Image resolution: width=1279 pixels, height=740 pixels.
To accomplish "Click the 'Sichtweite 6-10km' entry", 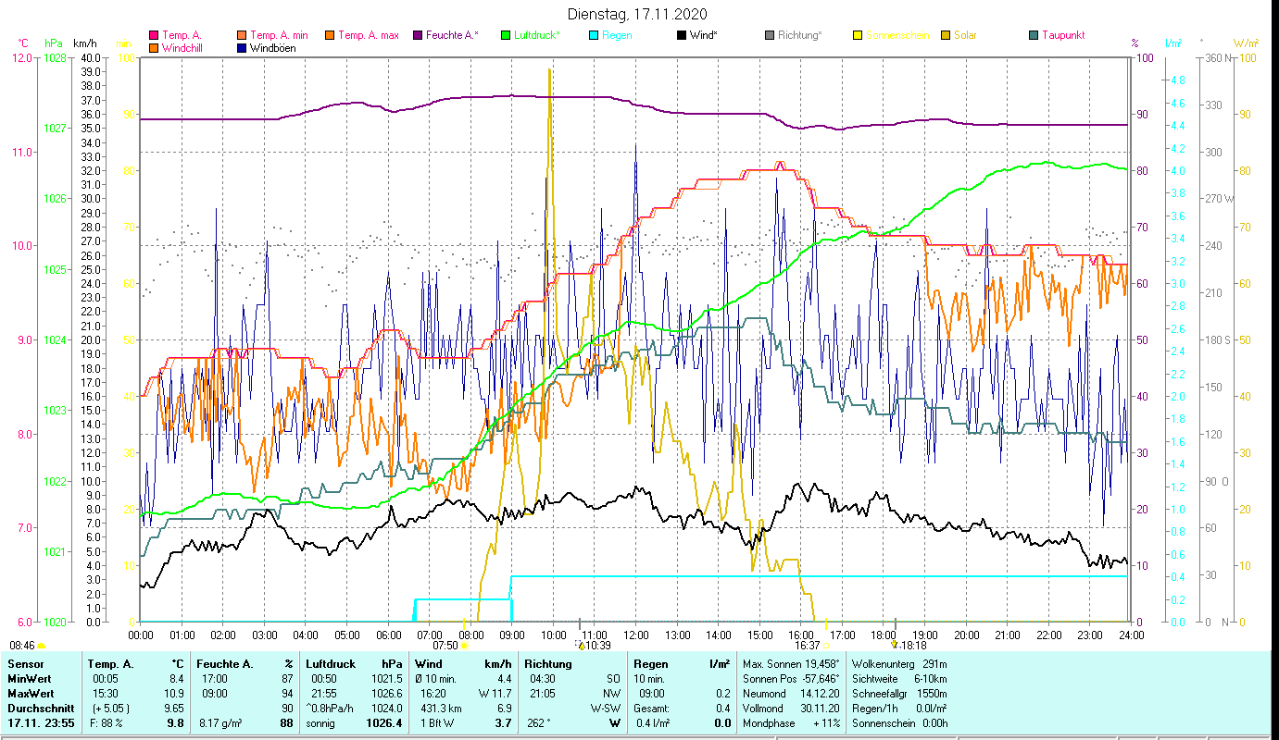I will click(899, 678).
